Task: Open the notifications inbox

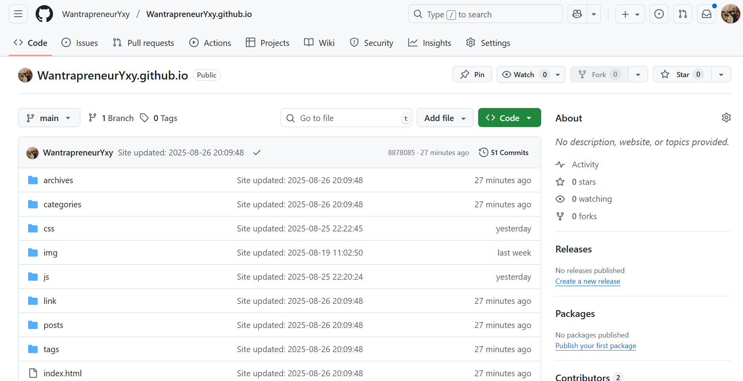Action: (707, 14)
